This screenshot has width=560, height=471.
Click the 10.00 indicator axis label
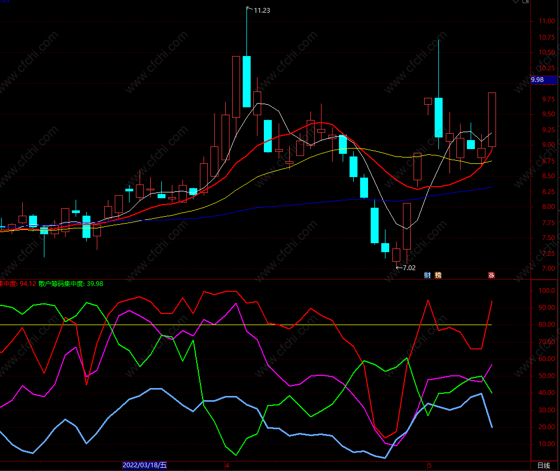[547, 444]
